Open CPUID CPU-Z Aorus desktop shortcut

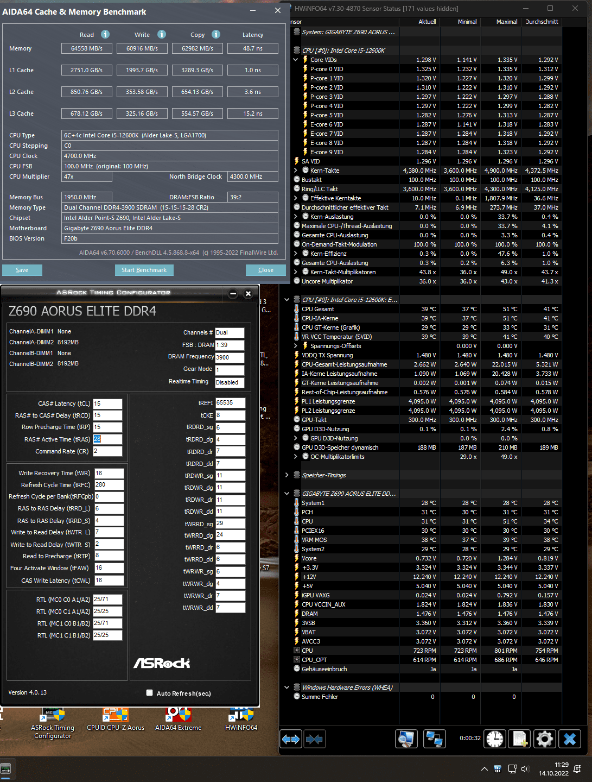click(116, 720)
